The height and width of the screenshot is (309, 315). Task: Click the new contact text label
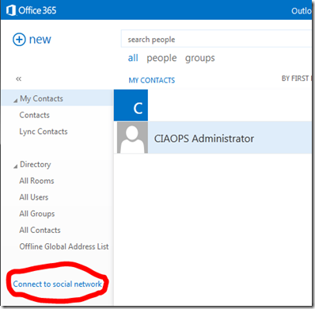click(x=40, y=40)
